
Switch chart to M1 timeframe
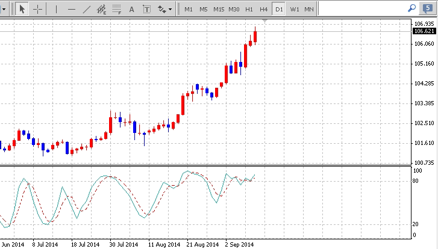[189, 9]
